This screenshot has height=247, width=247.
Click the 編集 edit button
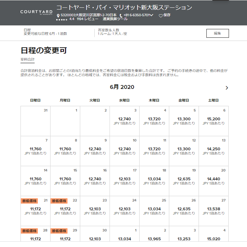pos(218,33)
